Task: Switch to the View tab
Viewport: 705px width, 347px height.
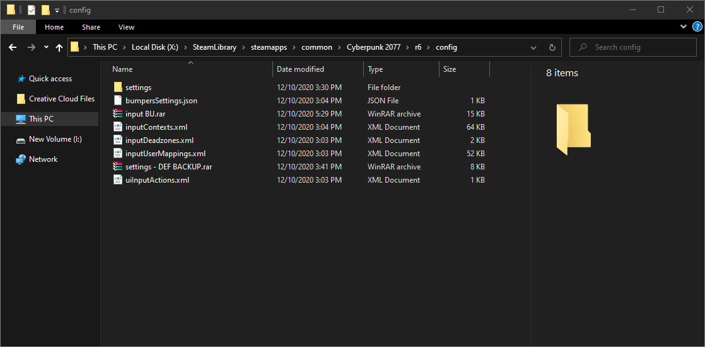Action: [x=126, y=27]
